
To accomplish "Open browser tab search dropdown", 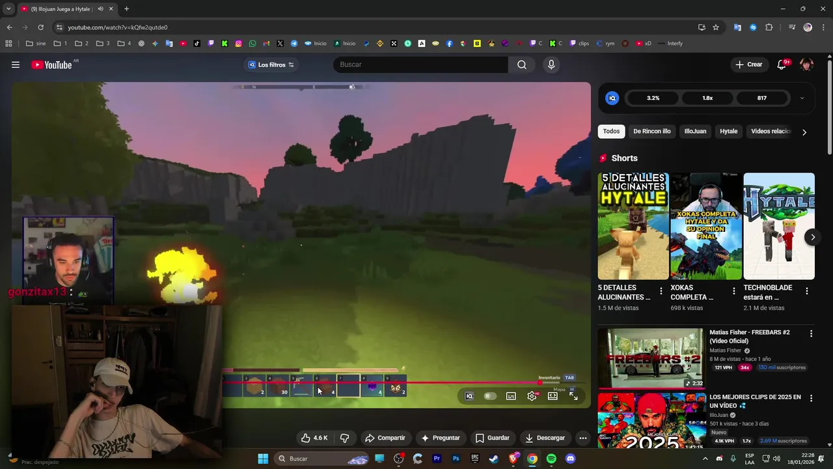I will coord(8,9).
